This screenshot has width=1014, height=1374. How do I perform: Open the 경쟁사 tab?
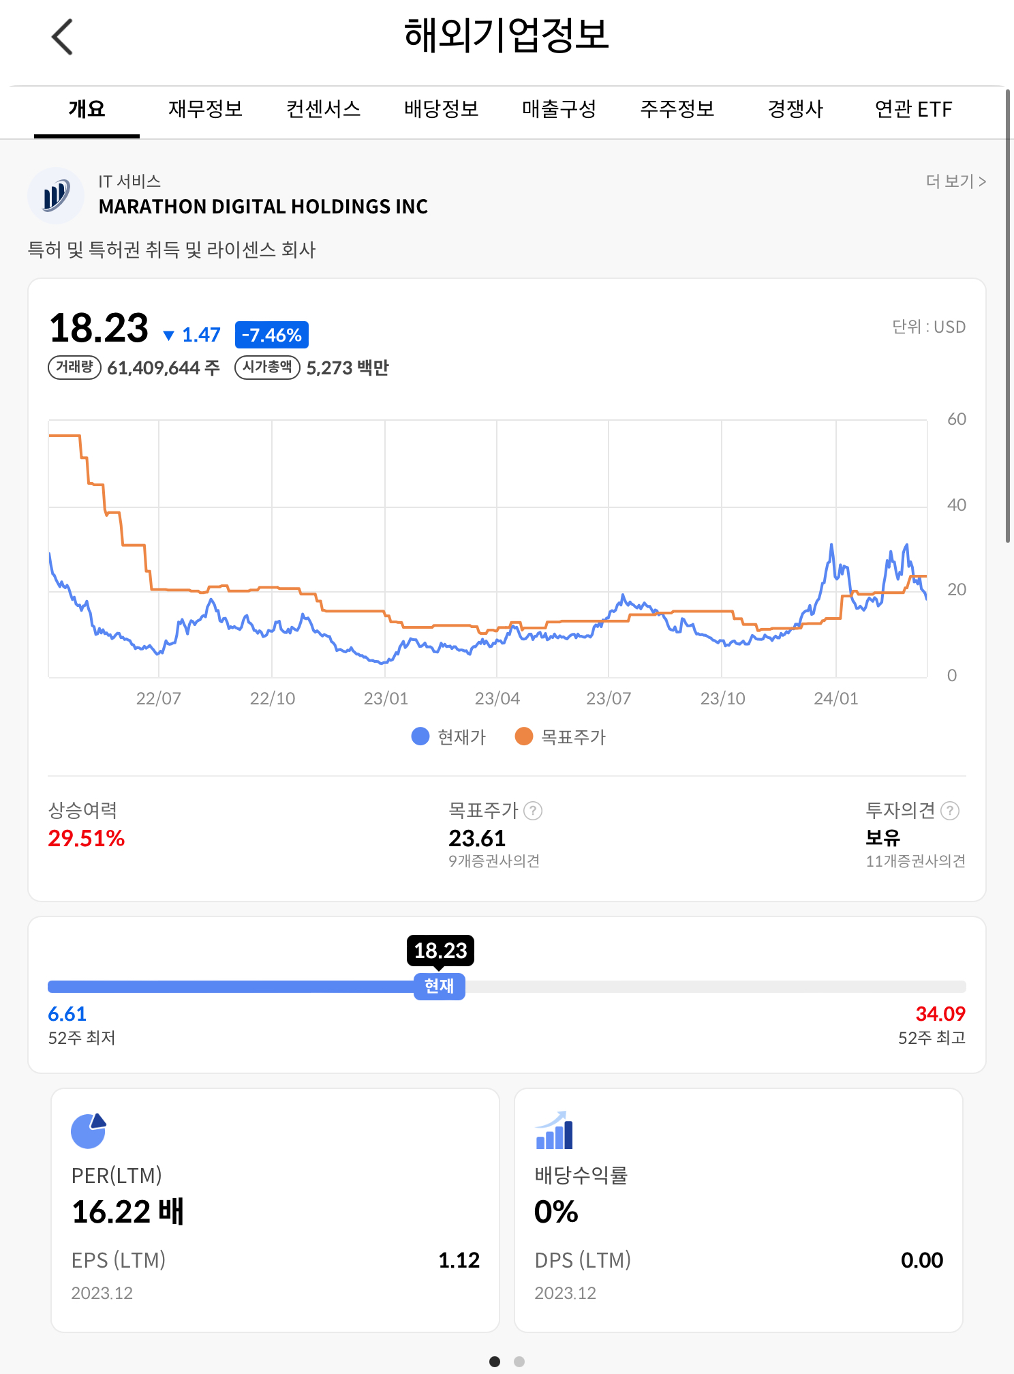(x=795, y=108)
